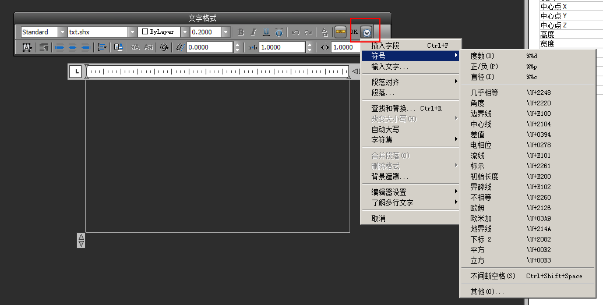Open the multiline text justification icon
Image resolution: width=603 pixels, height=305 pixels.
click(27, 47)
